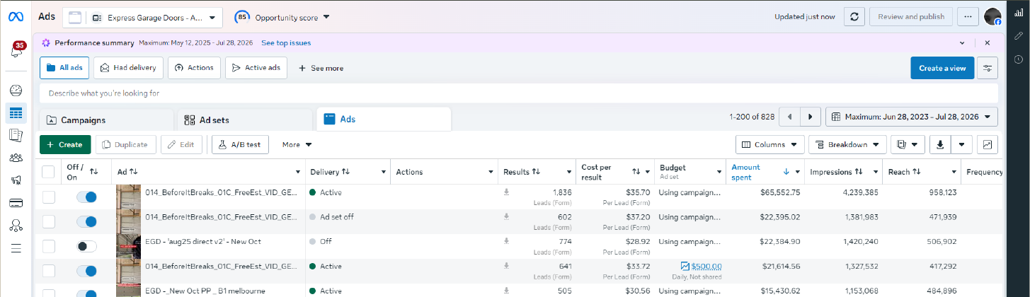Go to previous page of ads
This screenshot has width=1030, height=297.
(789, 117)
